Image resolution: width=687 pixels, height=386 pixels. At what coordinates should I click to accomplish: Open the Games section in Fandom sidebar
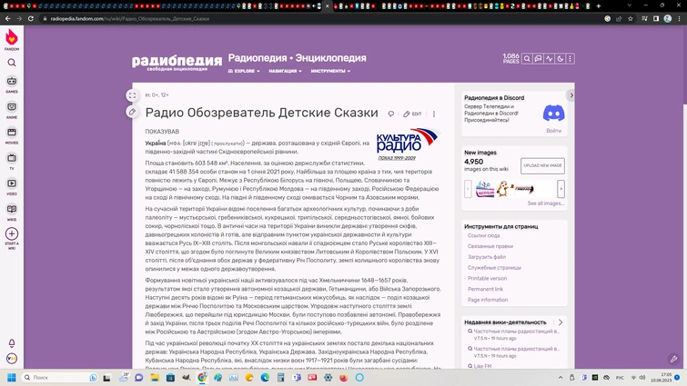(12, 84)
